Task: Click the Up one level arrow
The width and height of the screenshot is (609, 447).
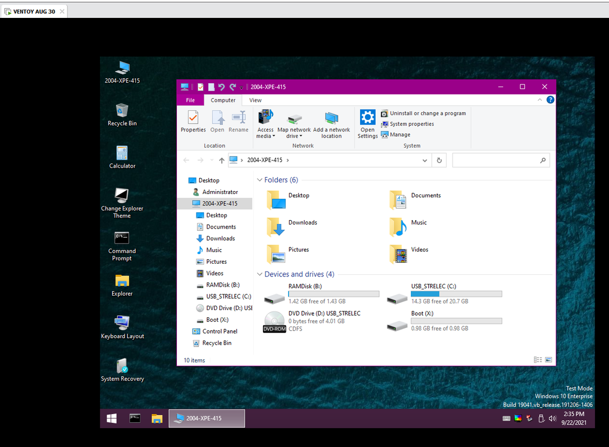Action: point(222,160)
